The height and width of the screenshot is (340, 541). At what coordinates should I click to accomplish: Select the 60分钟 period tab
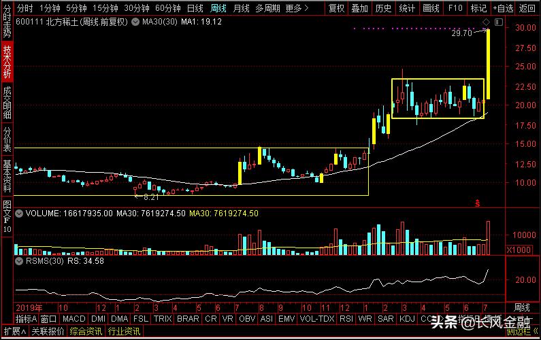(167, 8)
